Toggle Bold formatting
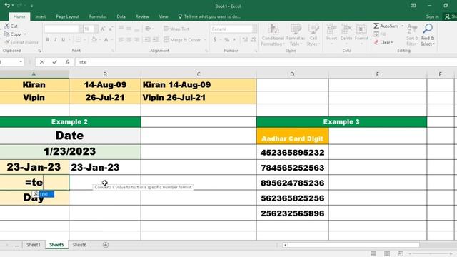This screenshot has width=457, height=257. [48, 39]
